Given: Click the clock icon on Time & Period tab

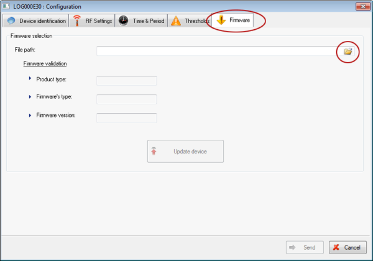Looking at the screenshot, I should point(123,21).
